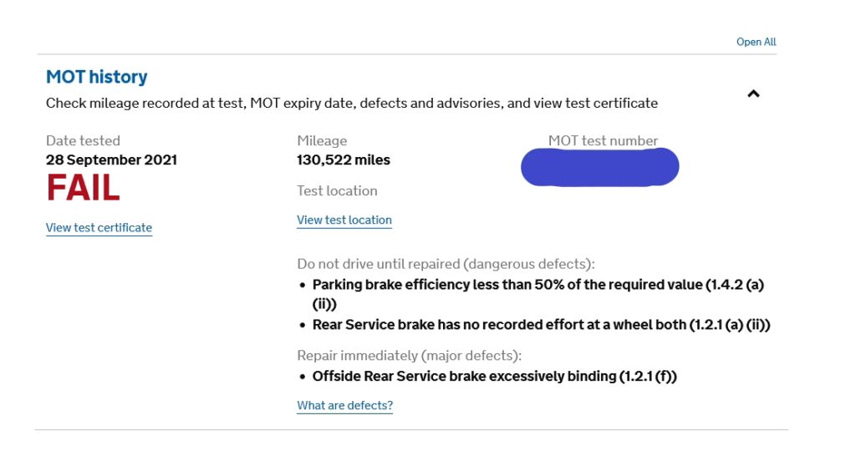Click the MOT test number label
856x461 pixels.
(x=603, y=141)
